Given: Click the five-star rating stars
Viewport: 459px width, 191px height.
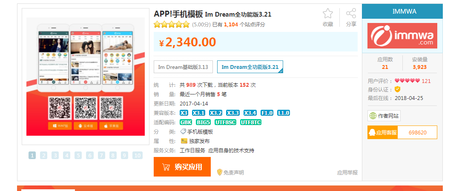Looking at the screenshot, I should coord(172,25).
